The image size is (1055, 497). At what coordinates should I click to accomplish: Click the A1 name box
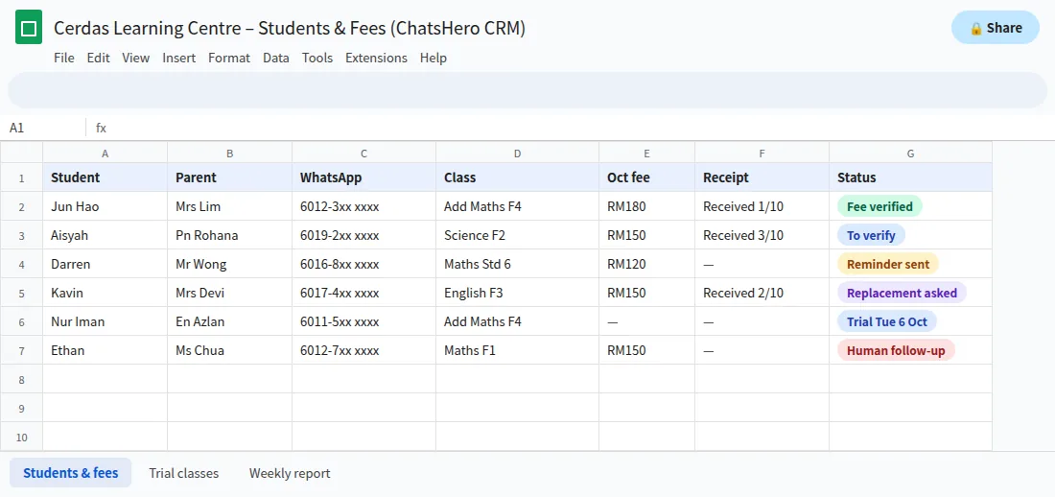coord(43,128)
